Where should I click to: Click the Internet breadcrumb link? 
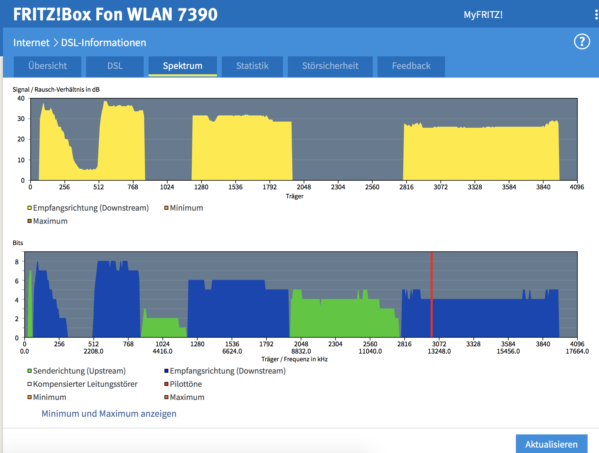31,43
